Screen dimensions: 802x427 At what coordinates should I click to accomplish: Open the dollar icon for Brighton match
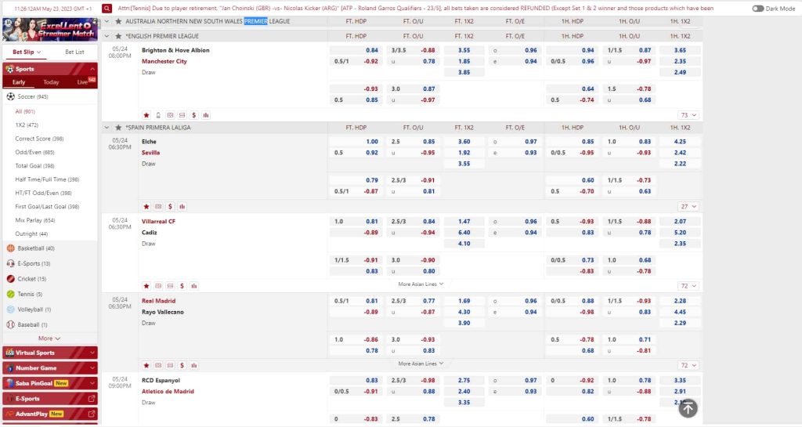coord(194,115)
